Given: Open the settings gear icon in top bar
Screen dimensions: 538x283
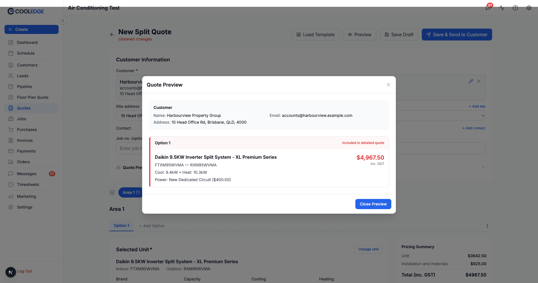Looking at the screenshot, I should coord(529,8).
